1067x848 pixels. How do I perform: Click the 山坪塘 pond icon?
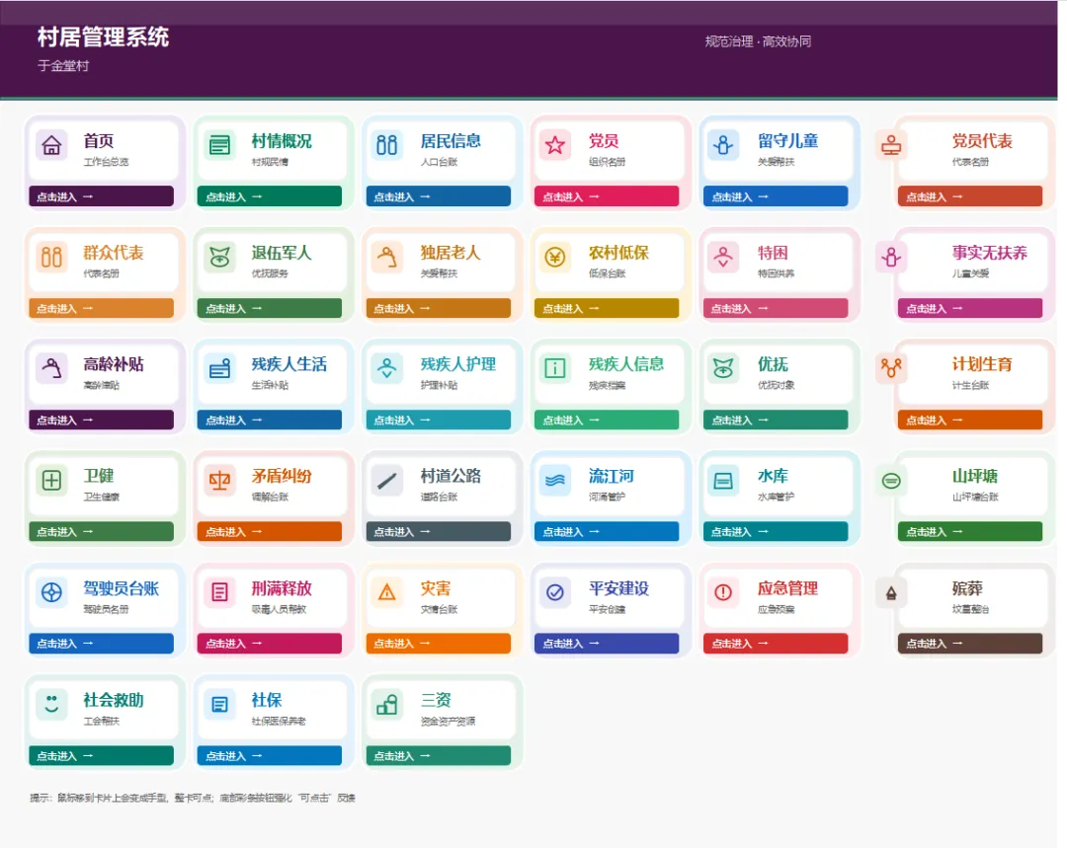[x=891, y=481]
